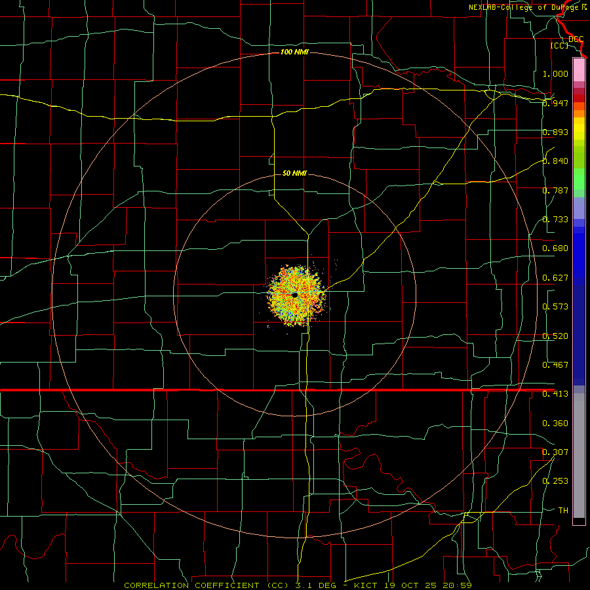The height and width of the screenshot is (590, 590).
Task: Click the 19 OCT 25 date text
Action: (x=410, y=585)
